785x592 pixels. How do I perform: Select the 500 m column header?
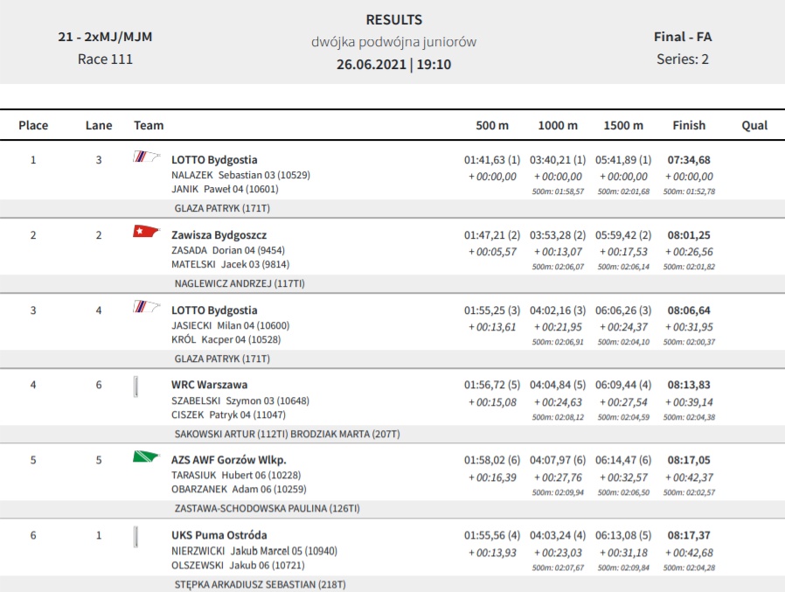(492, 125)
